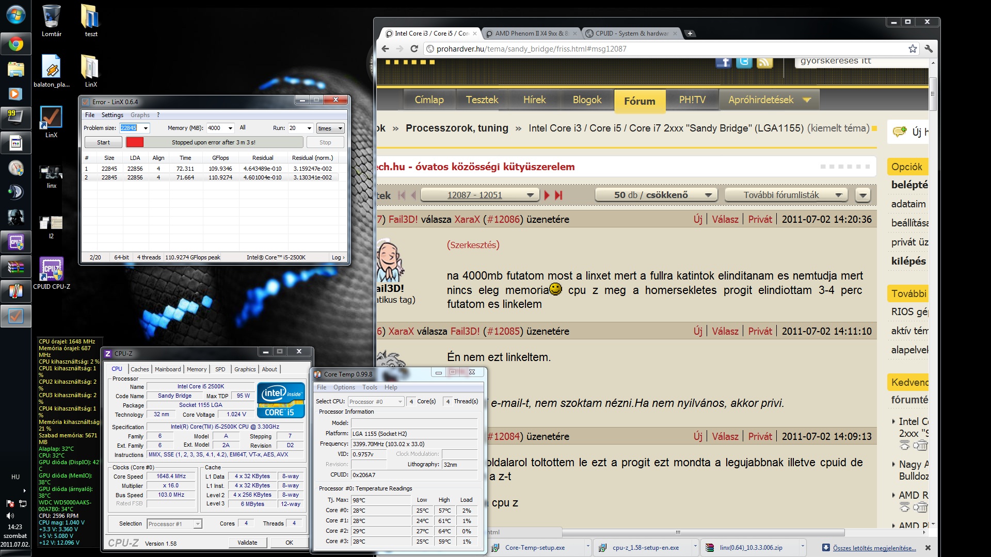Click the gyorskeresés search field
991x557 pixels.
[x=857, y=61]
